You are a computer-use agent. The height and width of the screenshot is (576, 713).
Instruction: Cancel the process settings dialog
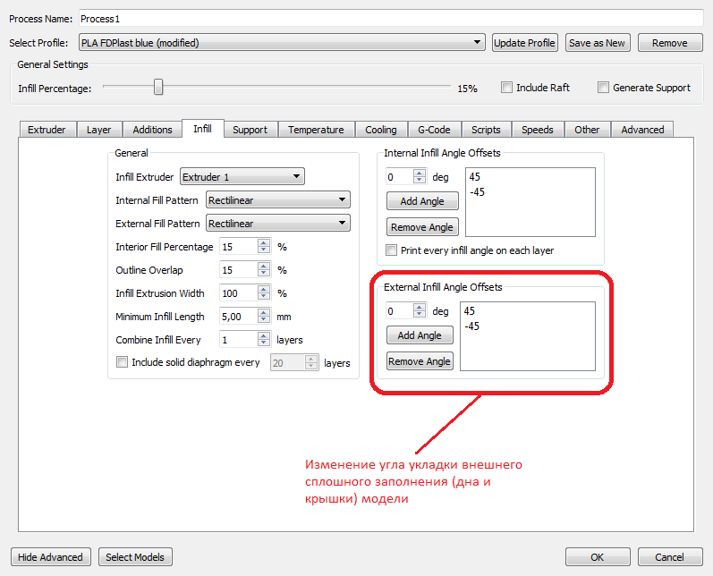[x=670, y=557]
